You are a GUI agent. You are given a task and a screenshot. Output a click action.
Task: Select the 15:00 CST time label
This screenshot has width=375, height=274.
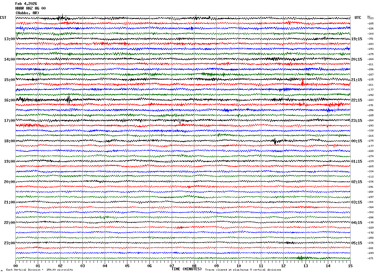pyautogui.click(x=10, y=80)
